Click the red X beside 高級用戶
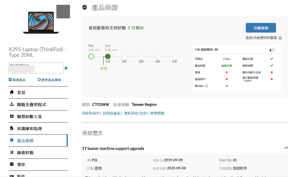 point(227,79)
